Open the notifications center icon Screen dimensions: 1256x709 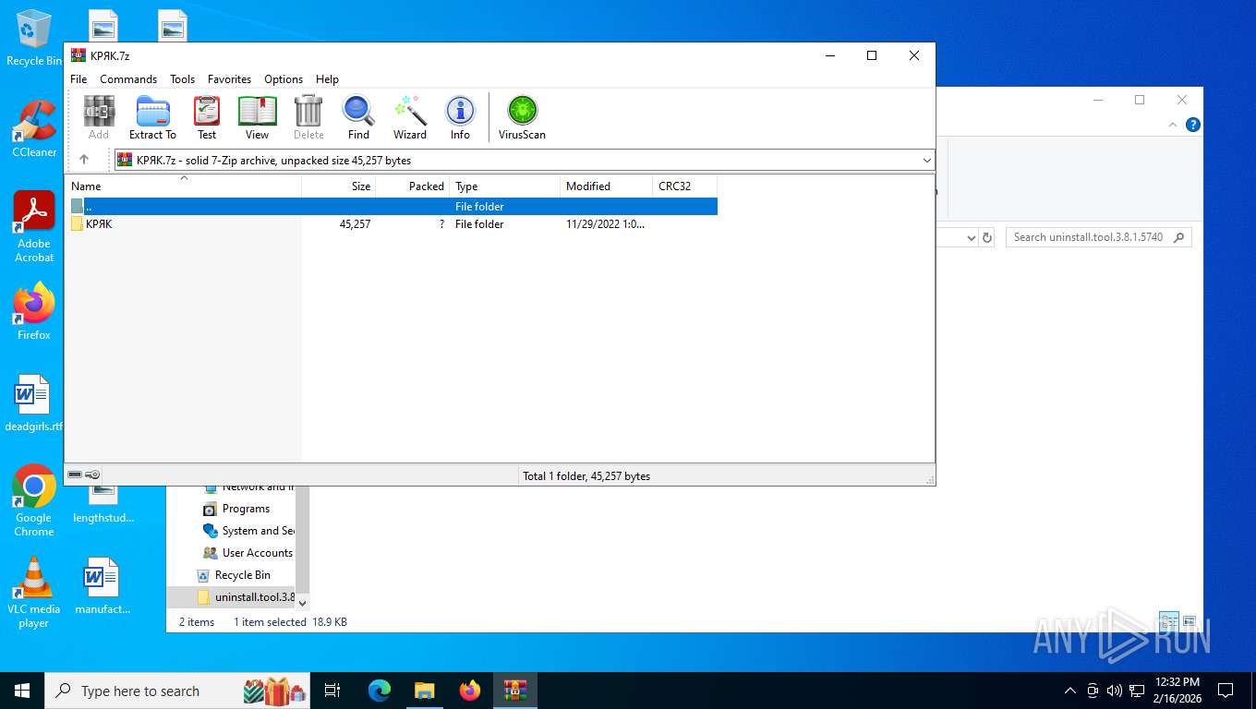[x=1226, y=691]
